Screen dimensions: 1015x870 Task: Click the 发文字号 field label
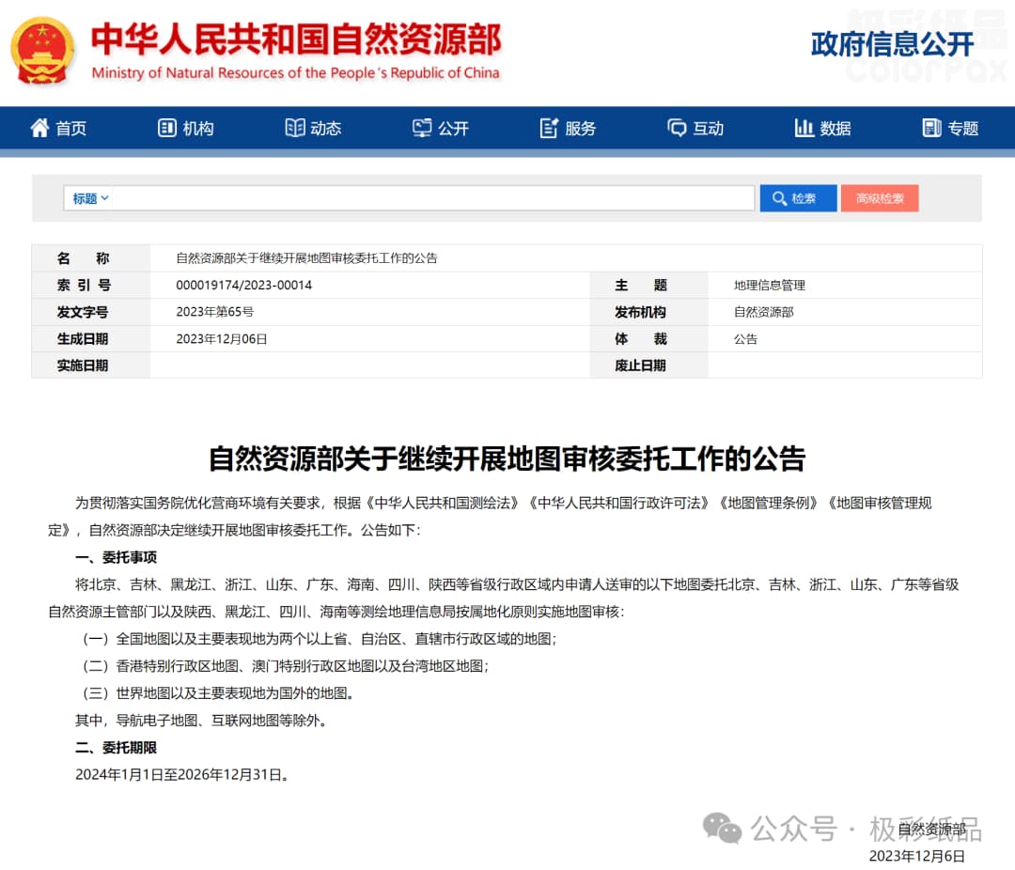coord(83,312)
